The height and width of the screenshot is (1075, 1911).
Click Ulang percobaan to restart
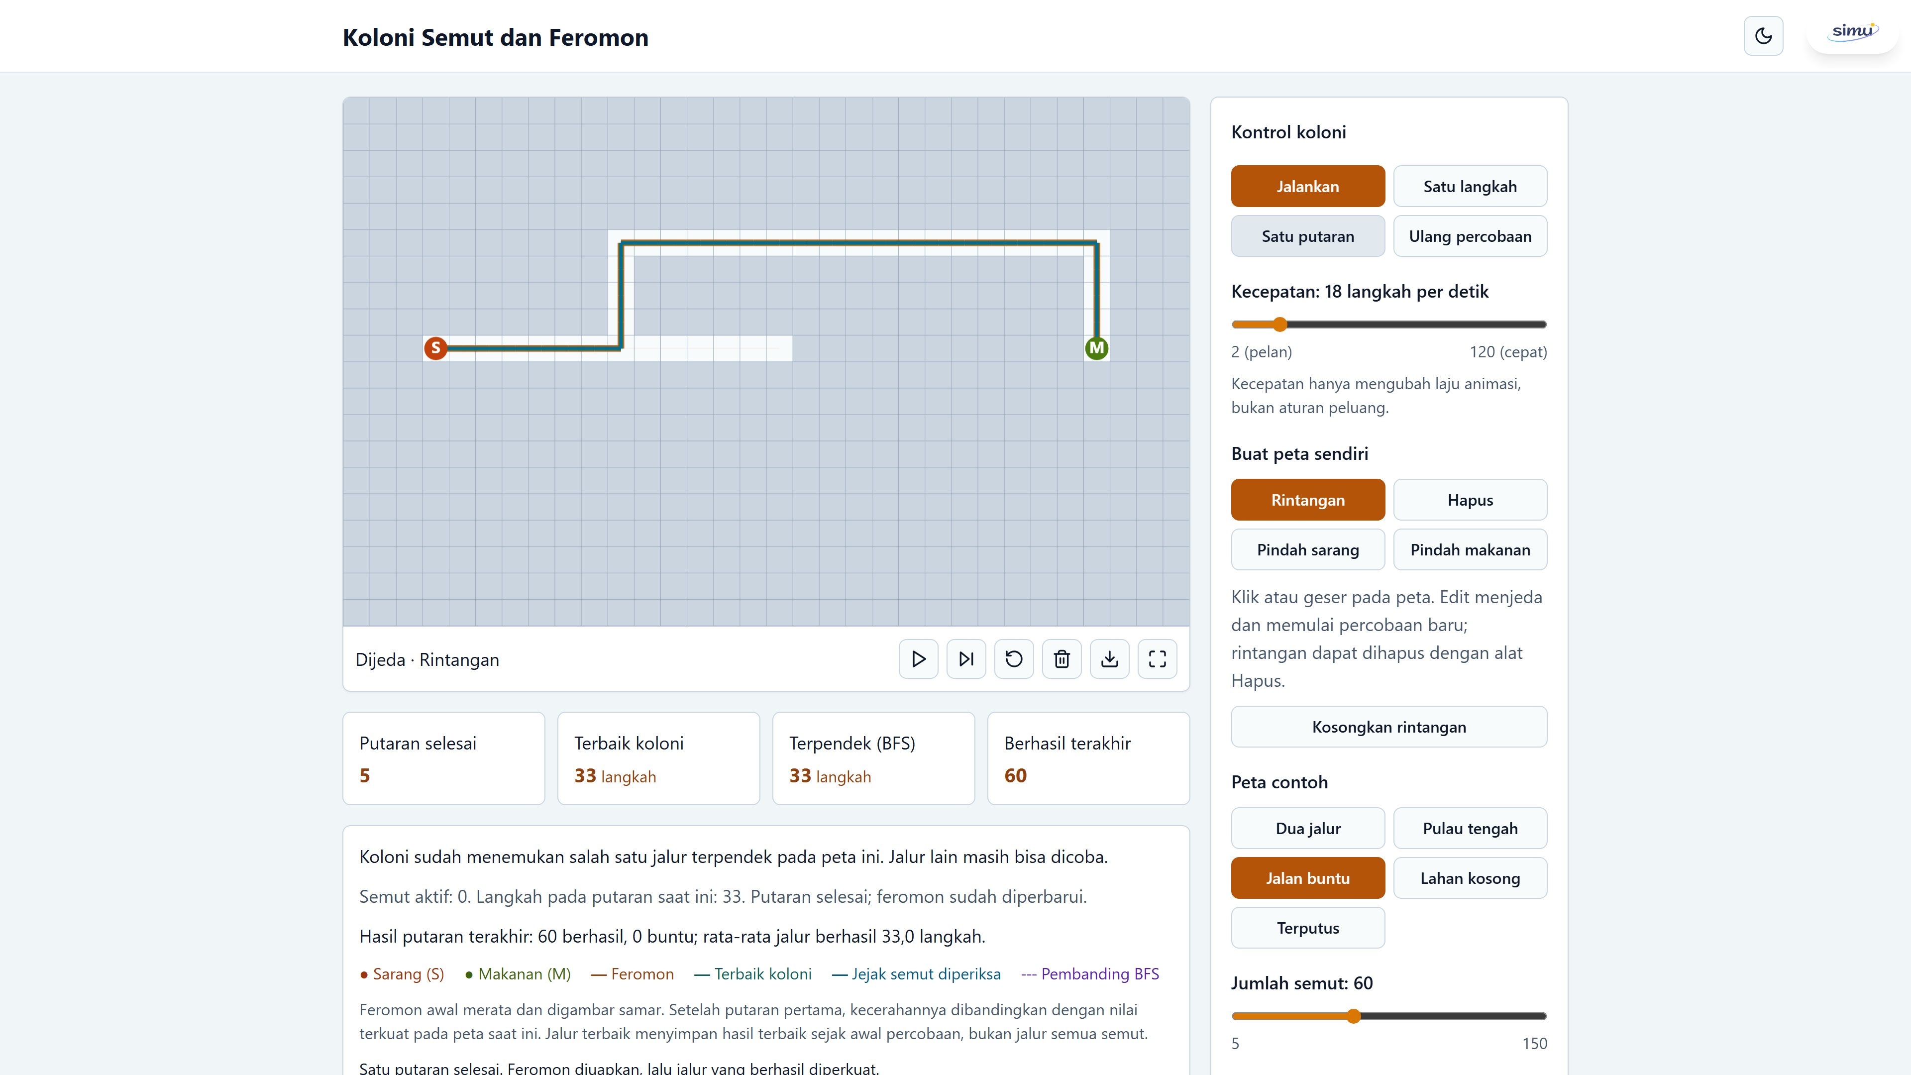tap(1470, 236)
